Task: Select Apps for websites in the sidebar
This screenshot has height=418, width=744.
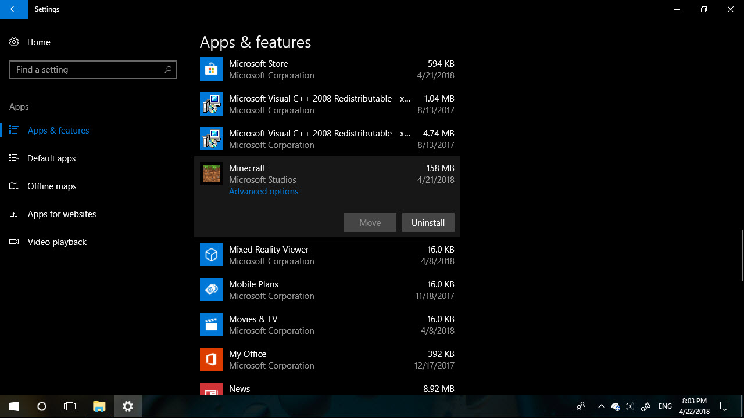Action: click(62, 214)
